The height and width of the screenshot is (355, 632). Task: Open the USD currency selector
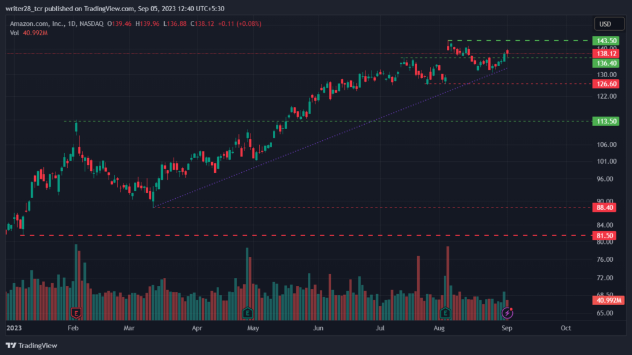click(x=609, y=24)
